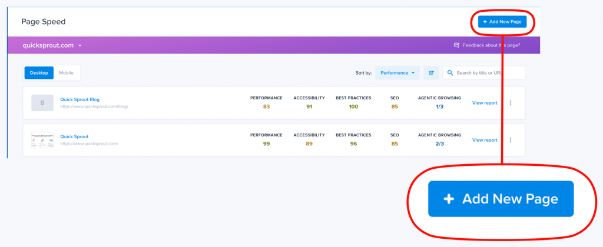Image resolution: width=603 pixels, height=247 pixels.
Task: Click Performance score 99
Action: coord(267,144)
